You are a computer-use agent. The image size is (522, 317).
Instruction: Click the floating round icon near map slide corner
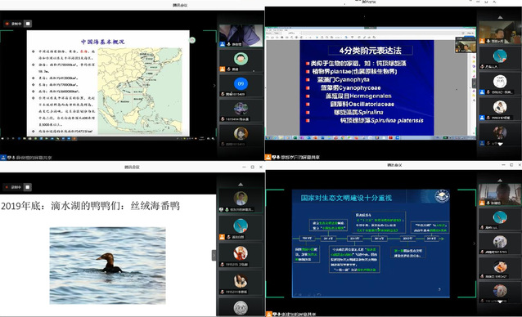pos(192,40)
